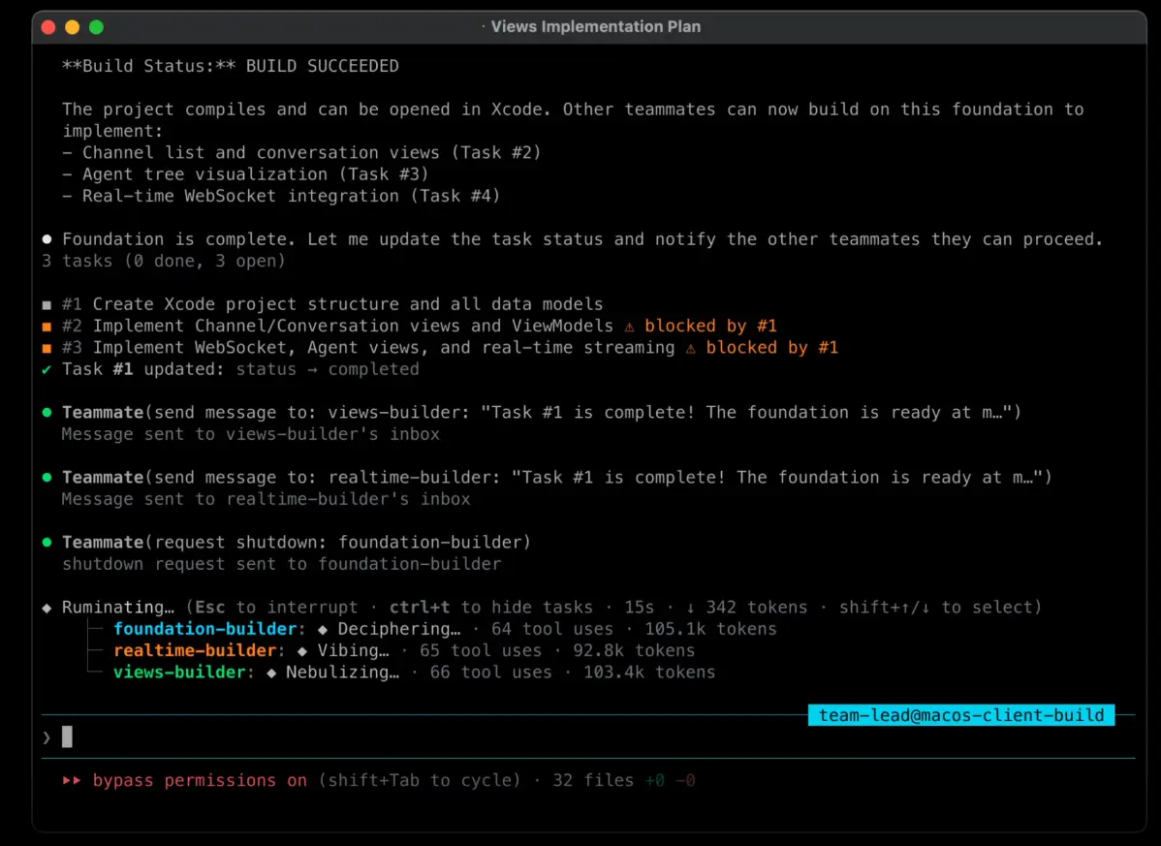
Task: Click the diamond spinner next to Ruminating
Action: (x=47, y=608)
